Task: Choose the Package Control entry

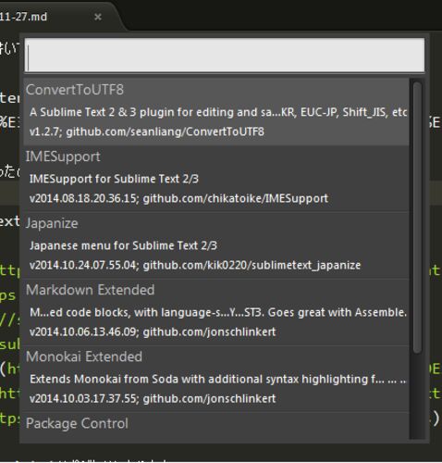Action: click(77, 423)
